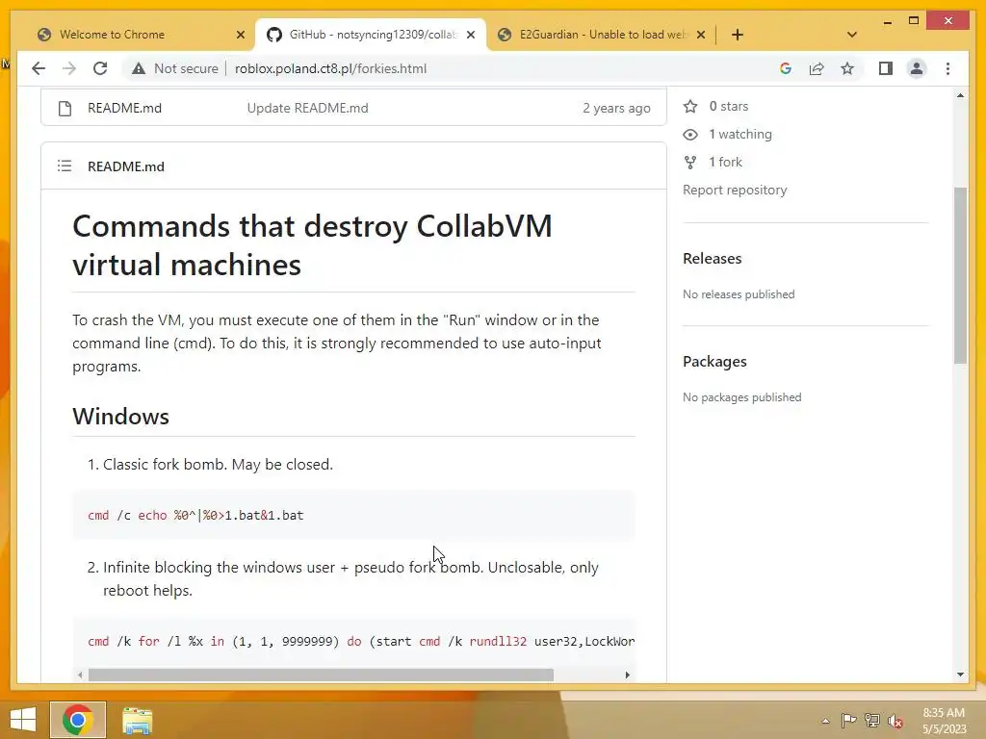Click the Google icon in address bar

[786, 68]
